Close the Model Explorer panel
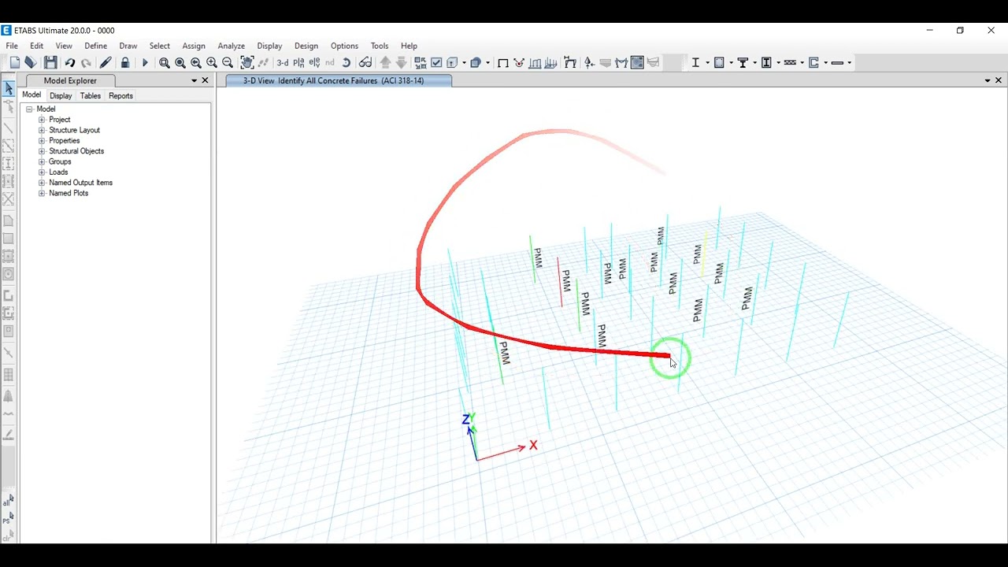This screenshot has width=1008, height=567. [x=206, y=80]
